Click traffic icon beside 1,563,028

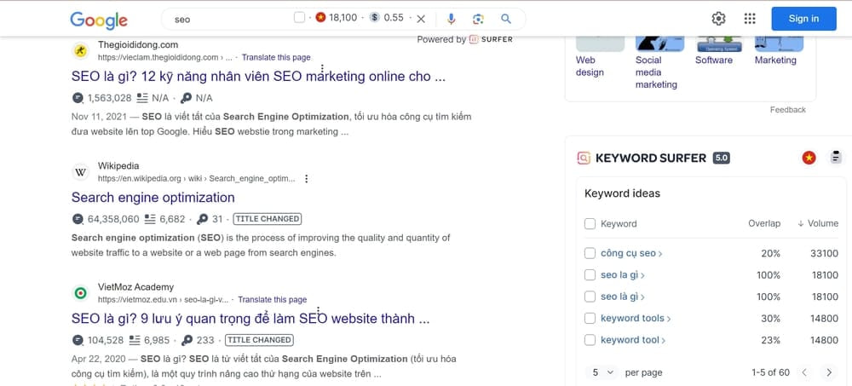pos(78,98)
